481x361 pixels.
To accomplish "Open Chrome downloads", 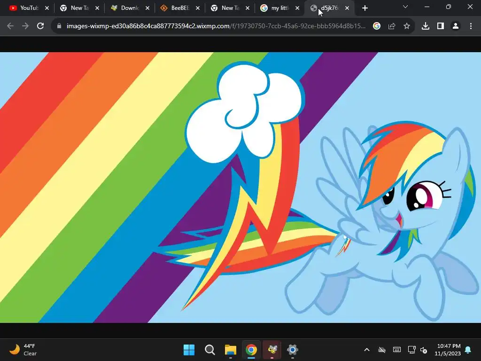I will point(426,26).
